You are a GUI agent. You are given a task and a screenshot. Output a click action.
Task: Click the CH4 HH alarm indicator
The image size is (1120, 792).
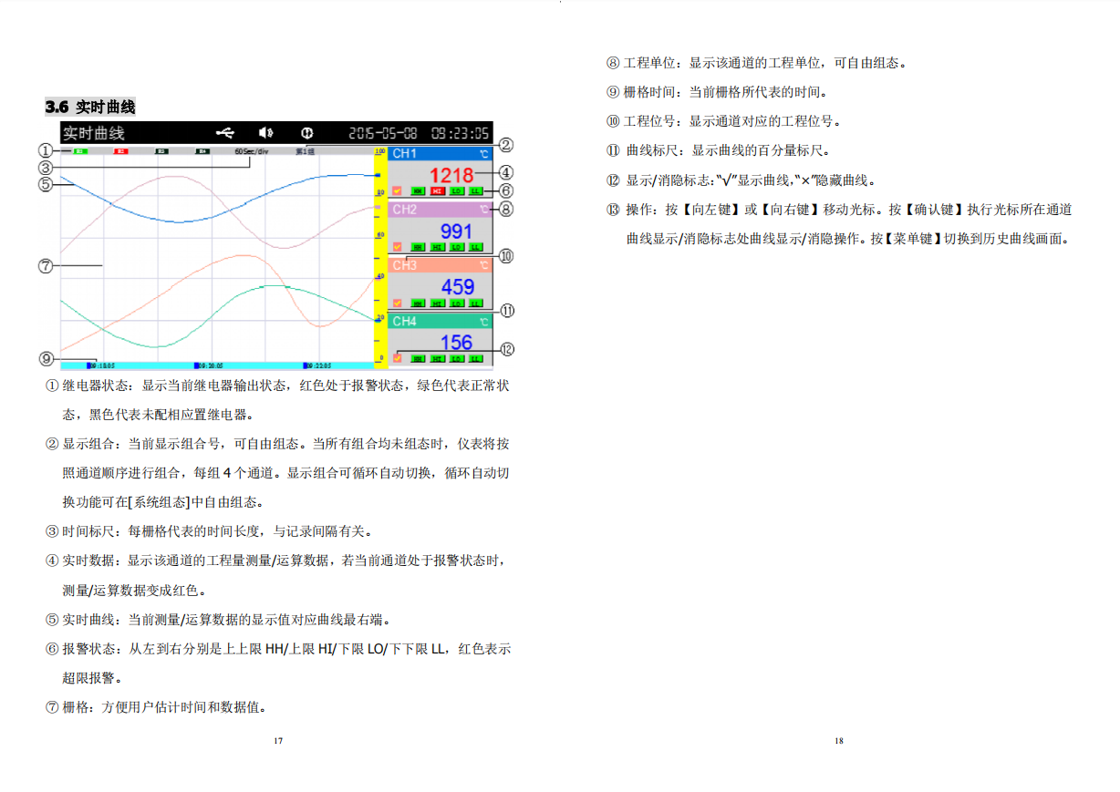(x=418, y=358)
